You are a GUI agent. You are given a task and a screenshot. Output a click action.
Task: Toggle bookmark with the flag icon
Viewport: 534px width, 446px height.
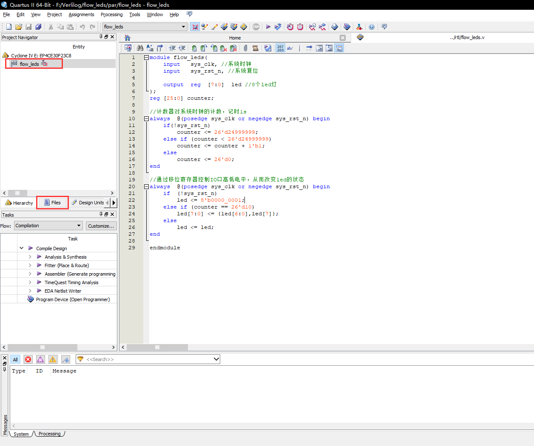(194, 48)
